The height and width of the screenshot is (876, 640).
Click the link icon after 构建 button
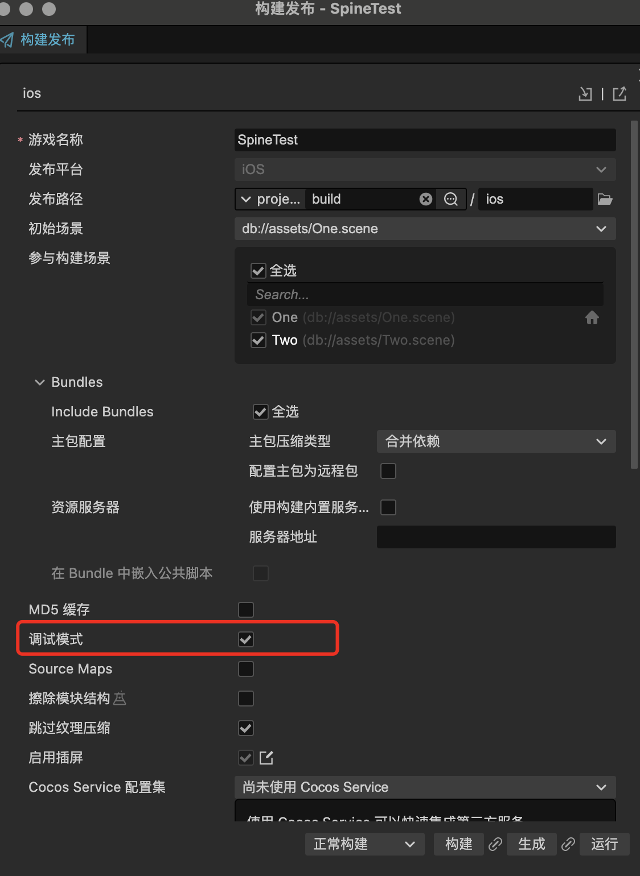495,844
